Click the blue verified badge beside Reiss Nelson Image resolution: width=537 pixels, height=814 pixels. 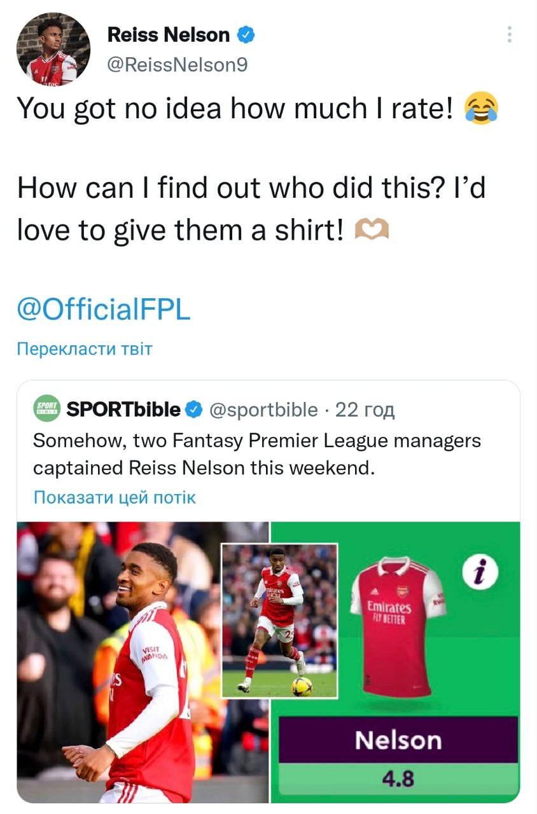pyautogui.click(x=246, y=35)
